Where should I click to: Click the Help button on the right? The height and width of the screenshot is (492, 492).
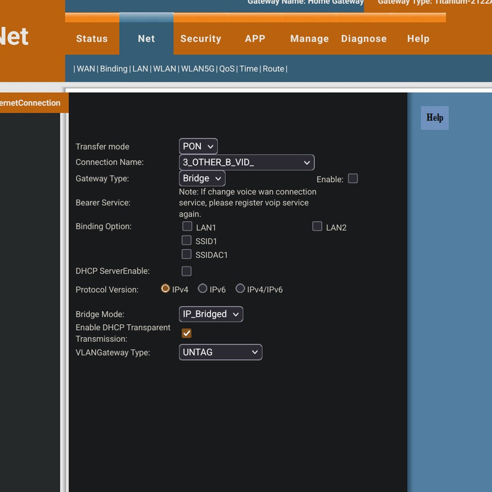(x=434, y=117)
